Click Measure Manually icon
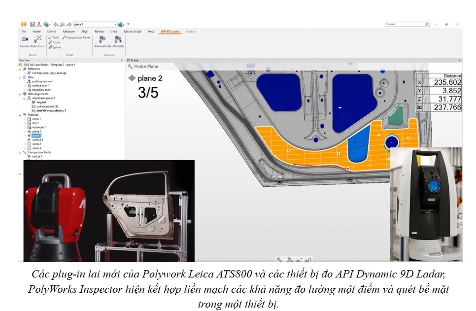Image resolution: width=476 pixels, height=311 pixels. click(118, 39)
